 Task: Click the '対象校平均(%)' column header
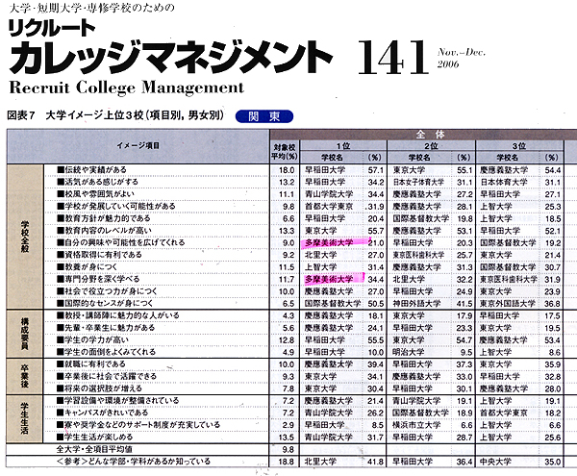(285, 152)
